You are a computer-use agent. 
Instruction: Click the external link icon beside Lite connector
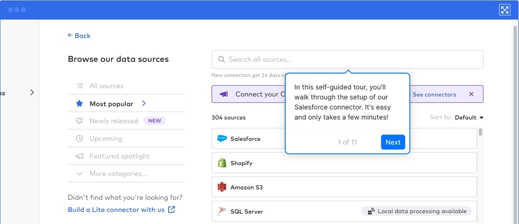(x=171, y=209)
